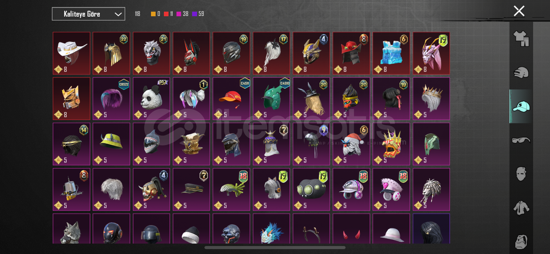Select the cap headwear category tab

coord(521,106)
